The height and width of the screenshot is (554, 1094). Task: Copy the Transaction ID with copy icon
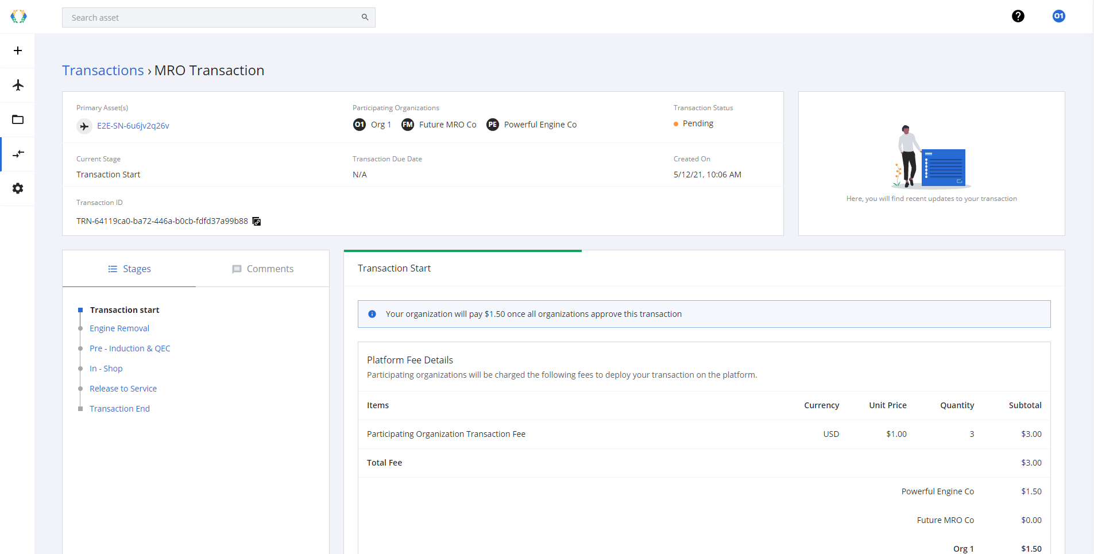coord(257,221)
